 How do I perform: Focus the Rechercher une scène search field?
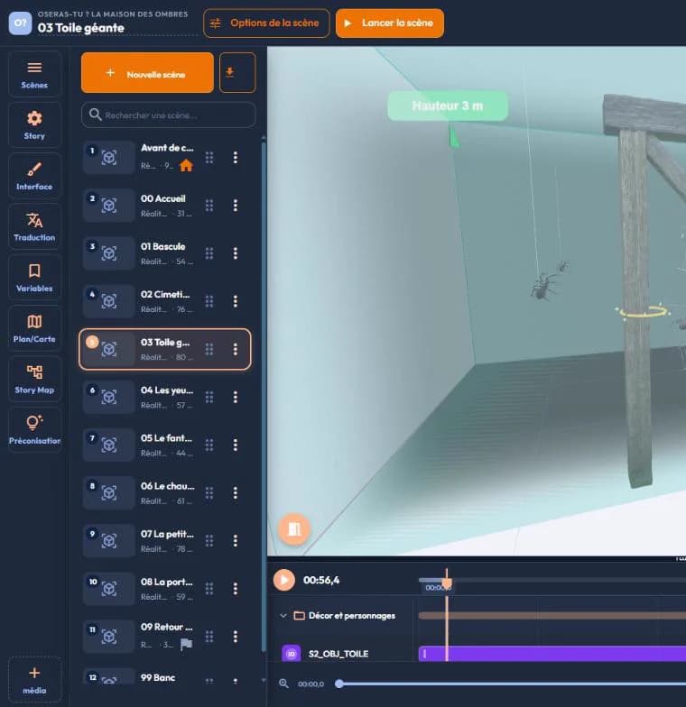(168, 115)
